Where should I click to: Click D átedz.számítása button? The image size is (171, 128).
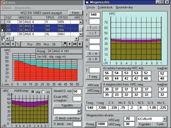(67, 118)
